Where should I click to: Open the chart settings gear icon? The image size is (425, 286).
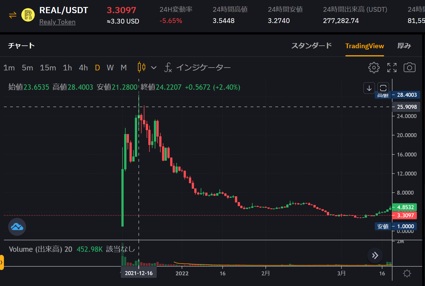[374, 67]
